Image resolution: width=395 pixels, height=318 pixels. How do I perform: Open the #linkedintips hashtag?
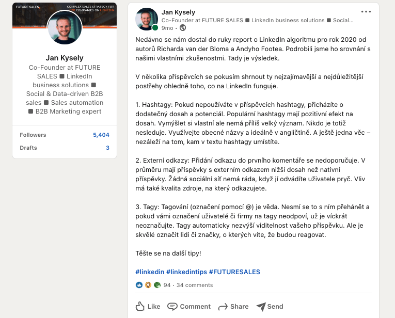pyautogui.click(x=186, y=272)
